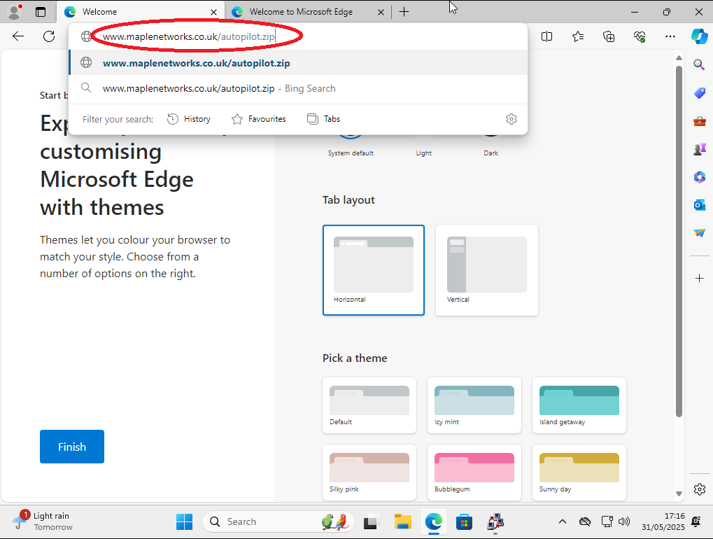Open the Collections toolbar icon
Image resolution: width=713 pixels, height=539 pixels.
click(608, 36)
